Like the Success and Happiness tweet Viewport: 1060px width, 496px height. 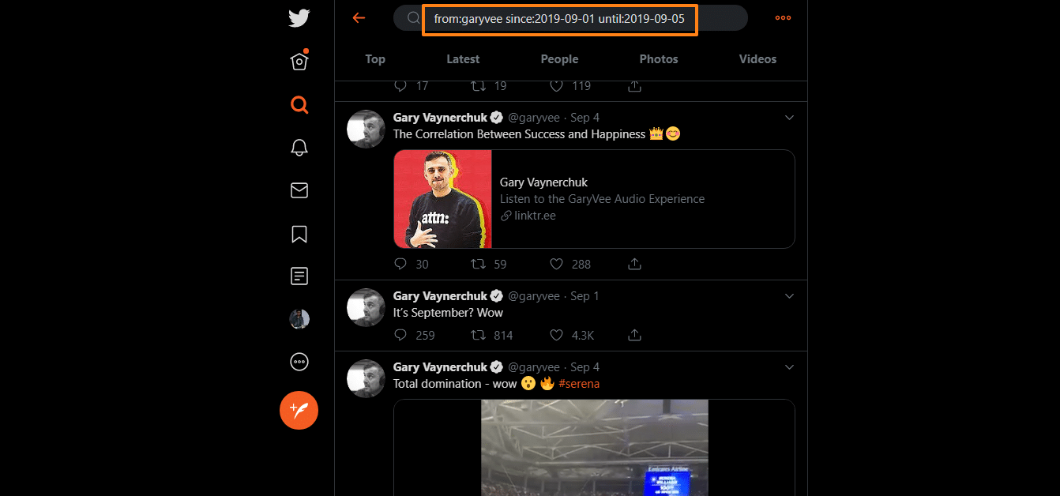pos(557,264)
